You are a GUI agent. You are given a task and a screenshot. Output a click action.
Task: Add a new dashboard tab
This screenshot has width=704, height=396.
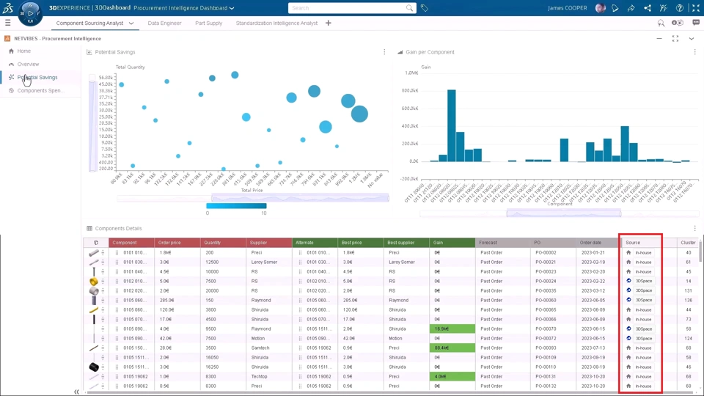(329, 23)
